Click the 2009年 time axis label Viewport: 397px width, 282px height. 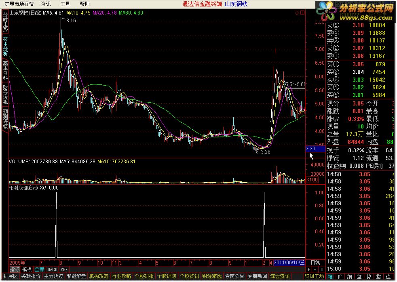click(17, 263)
